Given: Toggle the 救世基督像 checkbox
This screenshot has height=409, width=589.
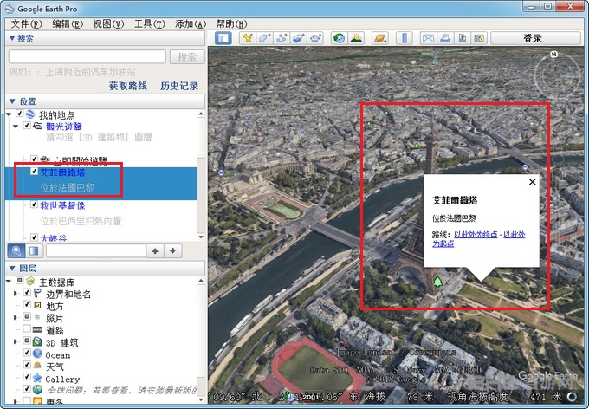Looking at the screenshot, I should tap(34, 204).
